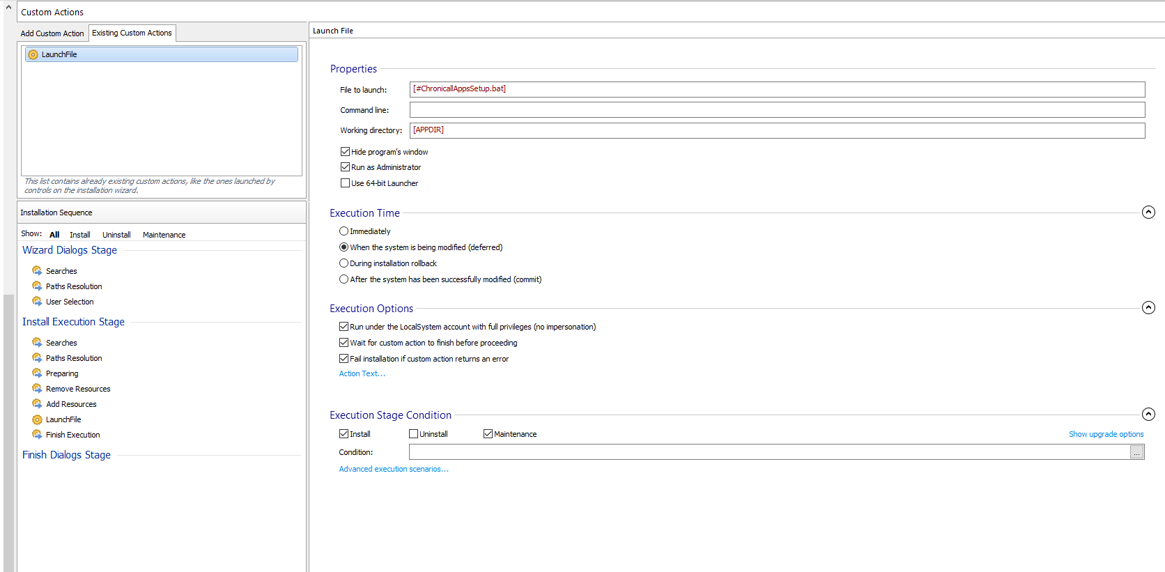The width and height of the screenshot is (1165, 572).
Task: Switch to the Add Custom Action tab
Action: pyautogui.click(x=52, y=33)
